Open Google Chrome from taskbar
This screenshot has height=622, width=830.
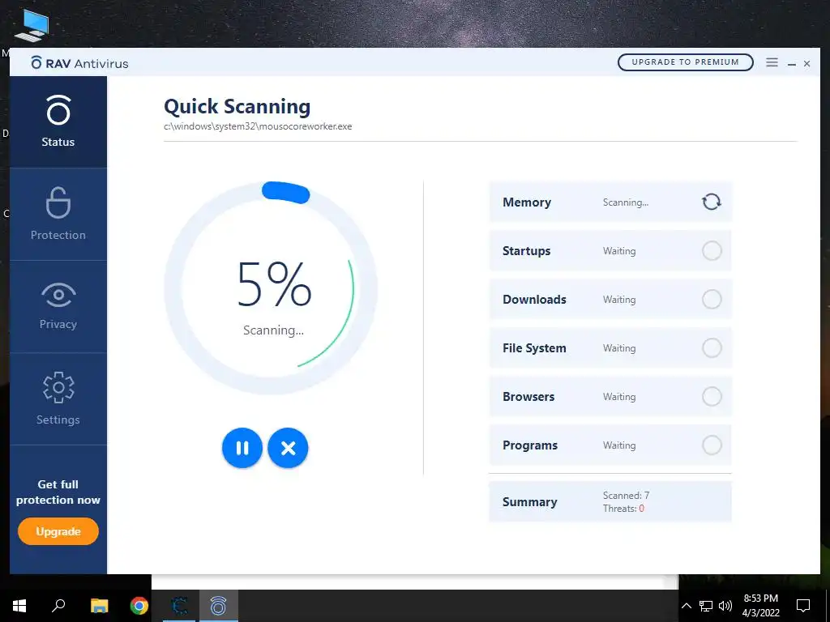click(139, 606)
